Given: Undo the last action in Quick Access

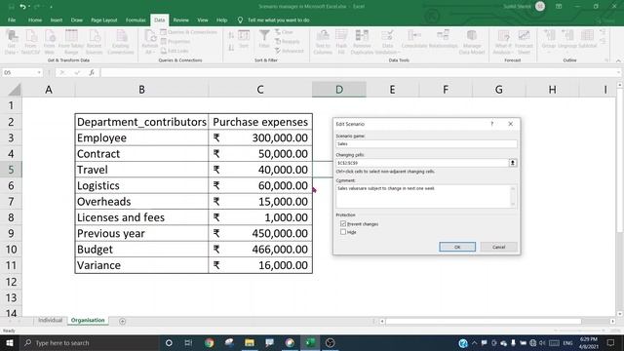Looking at the screenshot, I should point(22,7).
